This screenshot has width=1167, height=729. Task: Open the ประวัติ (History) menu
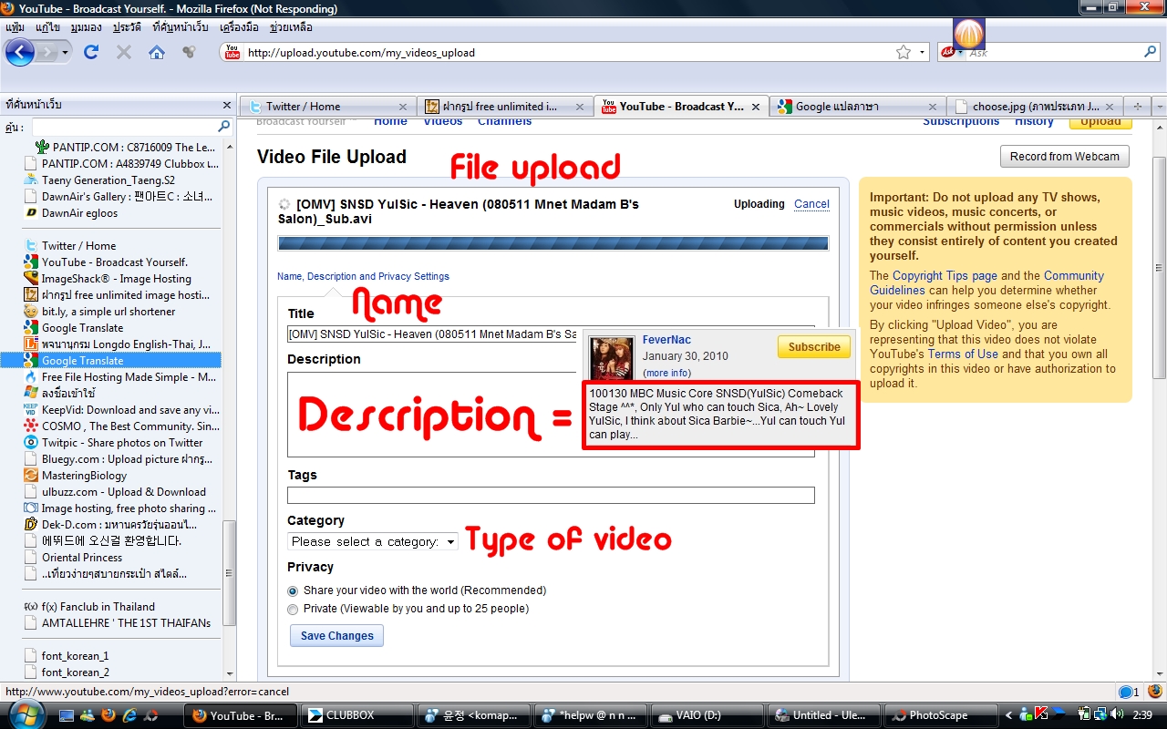128,27
